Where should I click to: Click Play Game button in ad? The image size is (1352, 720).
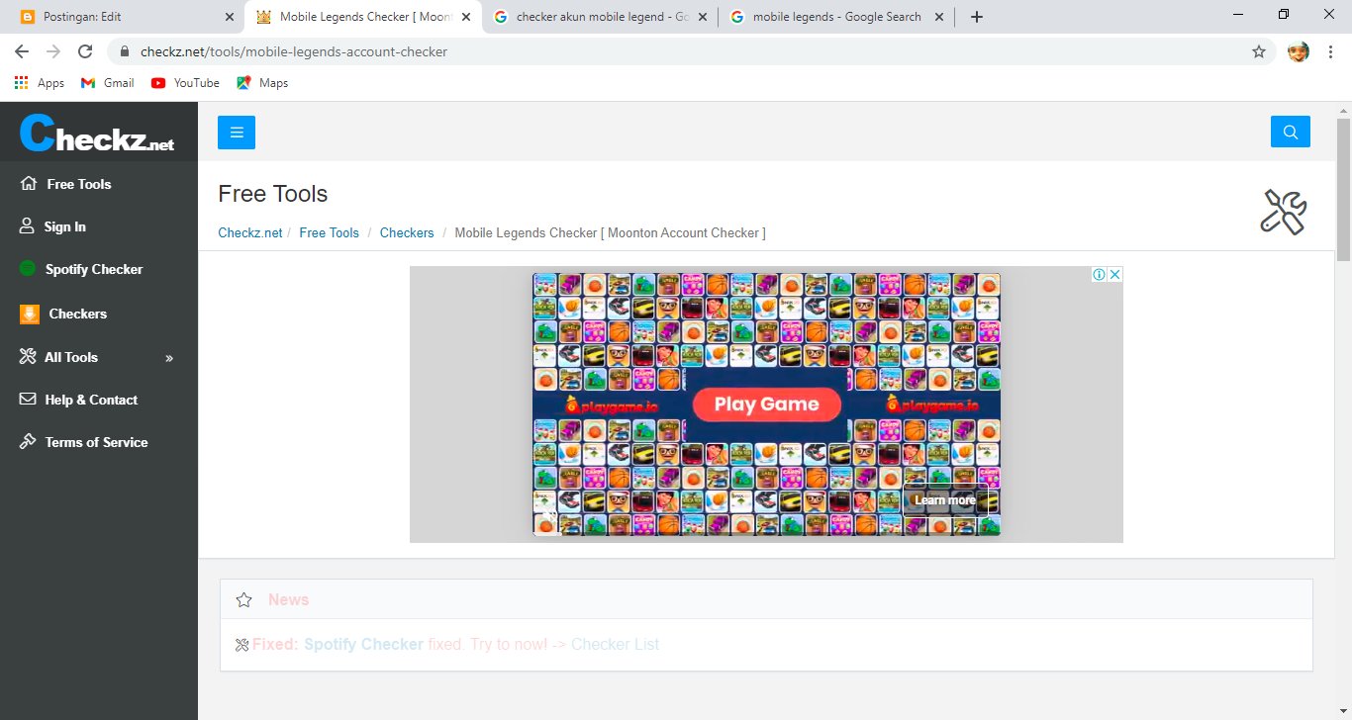(766, 404)
